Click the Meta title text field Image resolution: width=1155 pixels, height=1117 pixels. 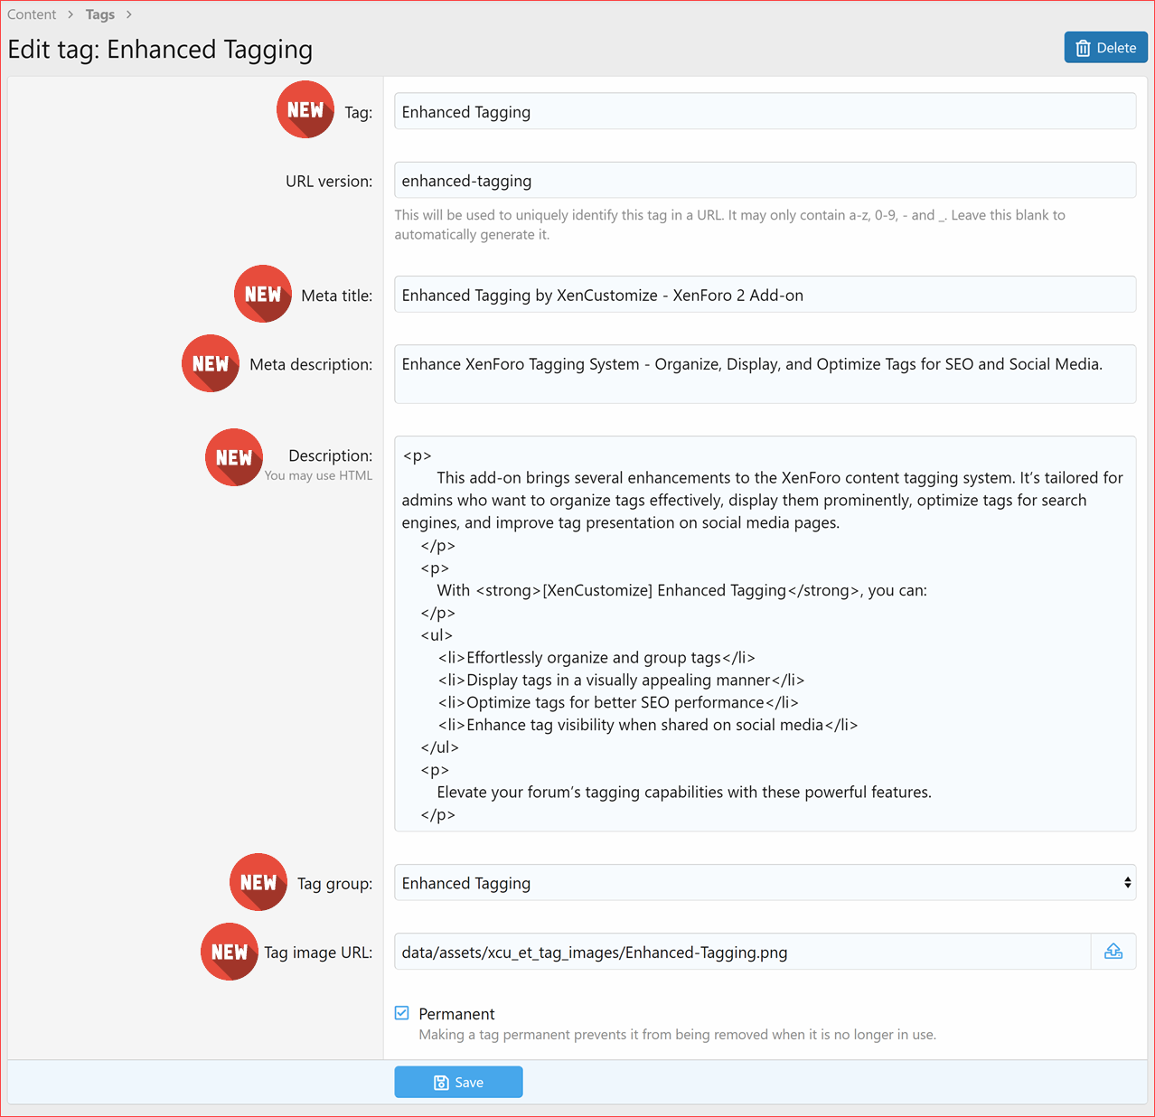765,296
